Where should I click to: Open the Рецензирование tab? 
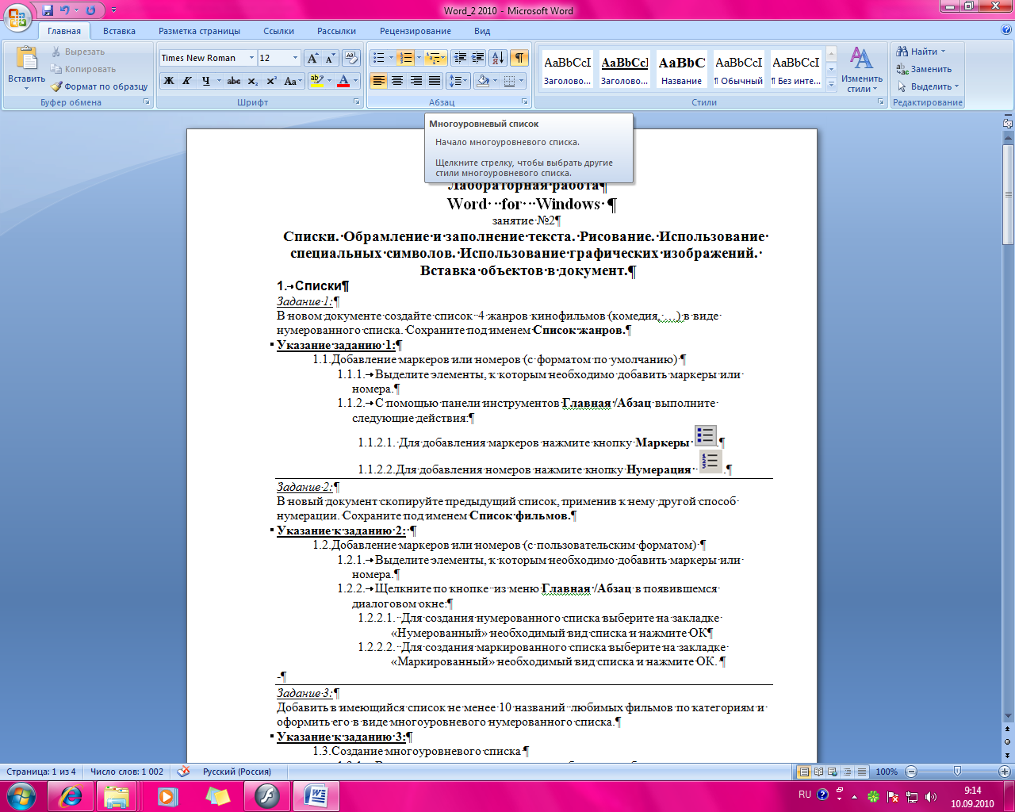(x=416, y=31)
